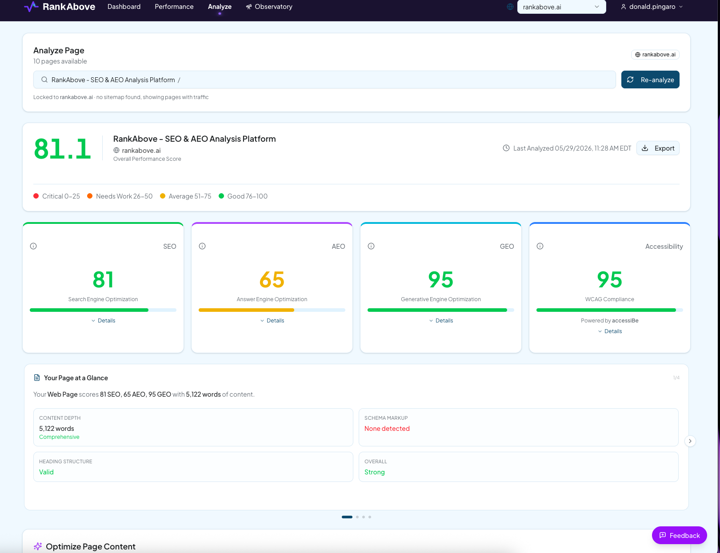The image size is (720, 553).
Task: Click the 'Good 76–100' legend entry
Action: pyautogui.click(x=243, y=196)
